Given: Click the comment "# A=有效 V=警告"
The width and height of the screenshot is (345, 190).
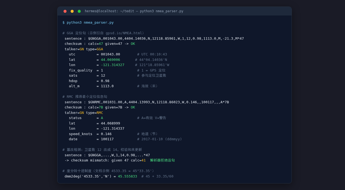Looking at the screenshot, I should 152,118.
